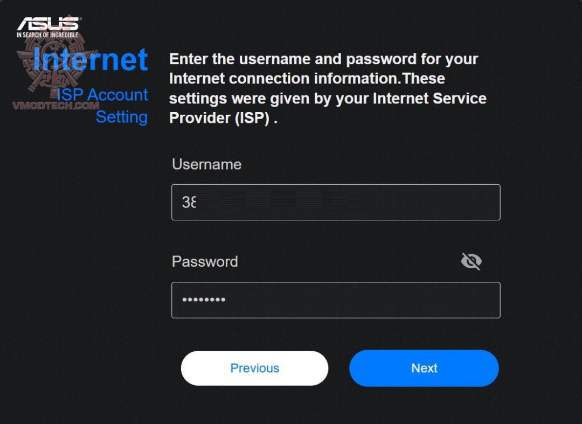
Task: Click the Username label
Action: click(x=206, y=164)
